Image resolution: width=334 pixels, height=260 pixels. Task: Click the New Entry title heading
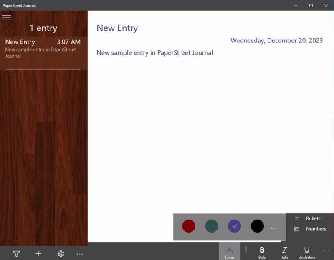coord(117,27)
